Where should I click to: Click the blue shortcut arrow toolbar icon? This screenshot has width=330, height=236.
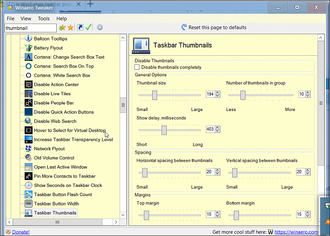pyautogui.click(x=80, y=28)
